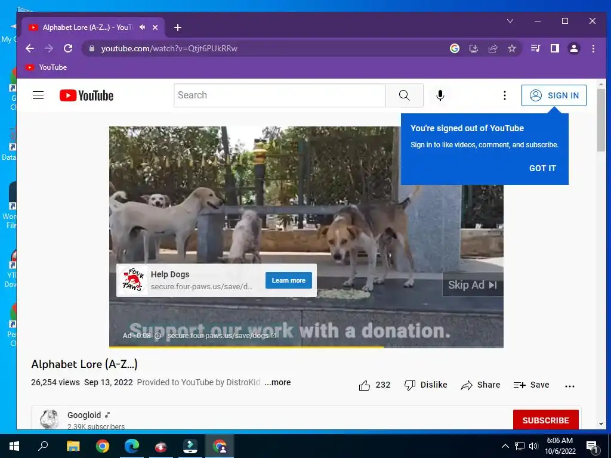The width and height of the screenshot is (611, 458).
Task: Open tab search dropdown chevron
Action: pos(510,21)
